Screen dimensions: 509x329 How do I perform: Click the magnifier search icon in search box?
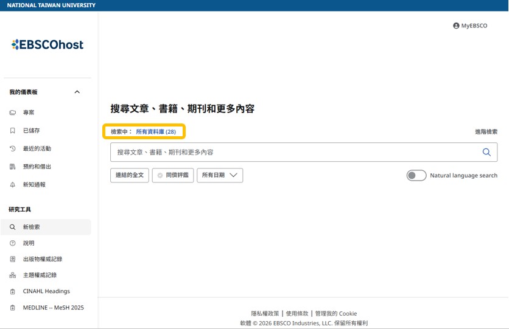point(486,152)
